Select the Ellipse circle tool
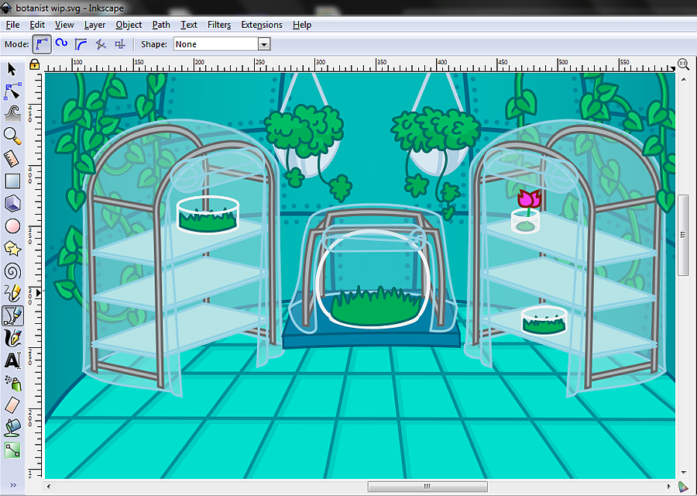 12,226
